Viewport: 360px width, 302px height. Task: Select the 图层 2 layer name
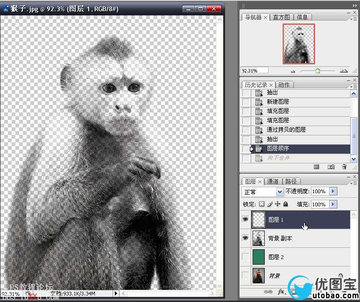pyautogui.click(x=276, y=257)
